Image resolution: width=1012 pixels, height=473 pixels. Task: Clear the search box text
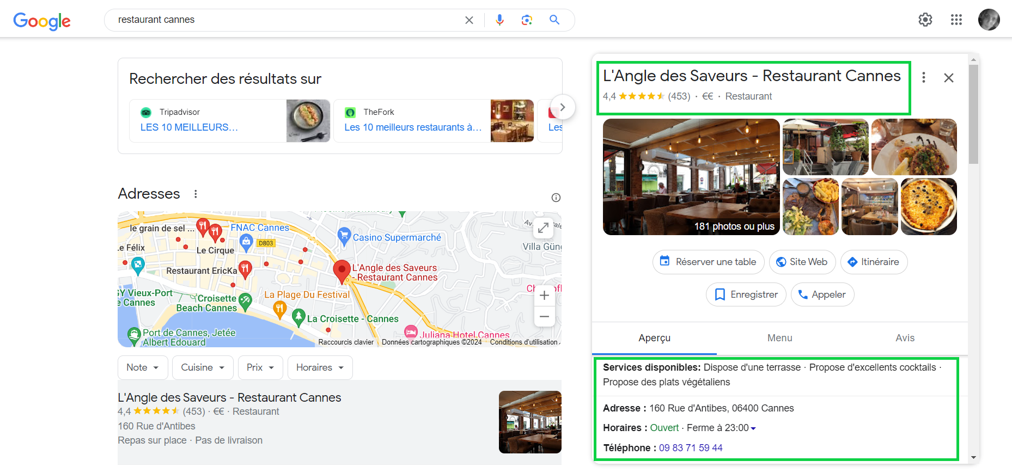click(x=469, y=20)
